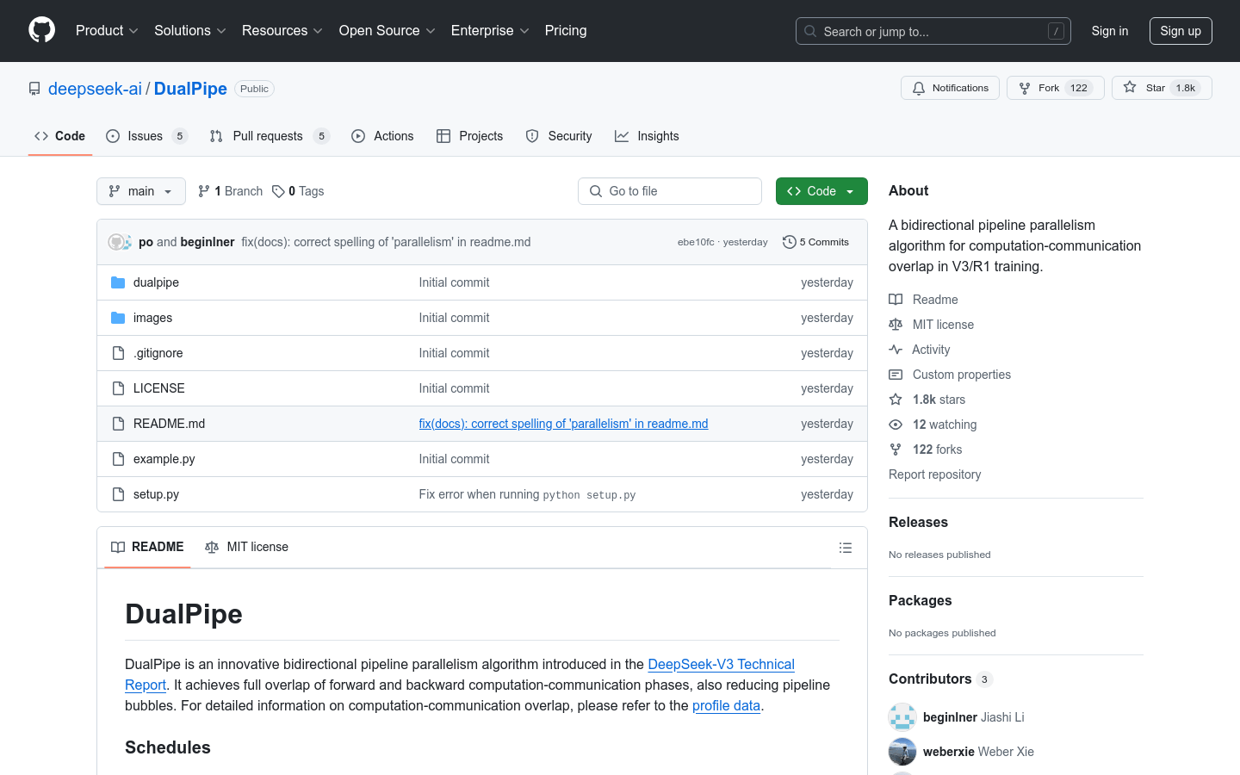Viewport: 1240px width, 775px height.
Task: Open the README.md commit message link
Action: [x=563, y=424]
